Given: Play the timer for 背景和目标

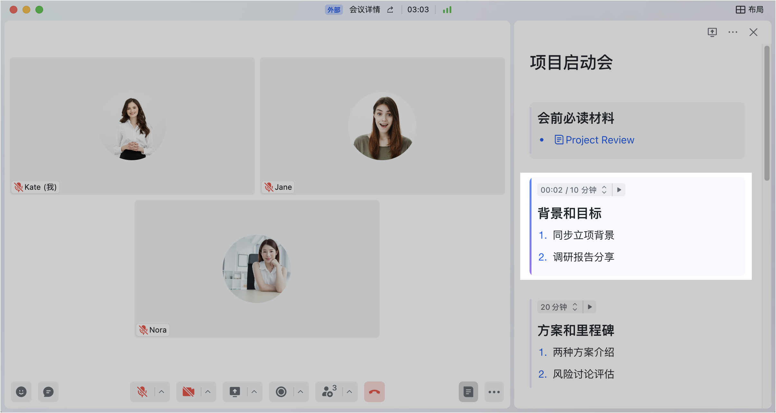Looking at the screenshot, I should tap(619, 190).
